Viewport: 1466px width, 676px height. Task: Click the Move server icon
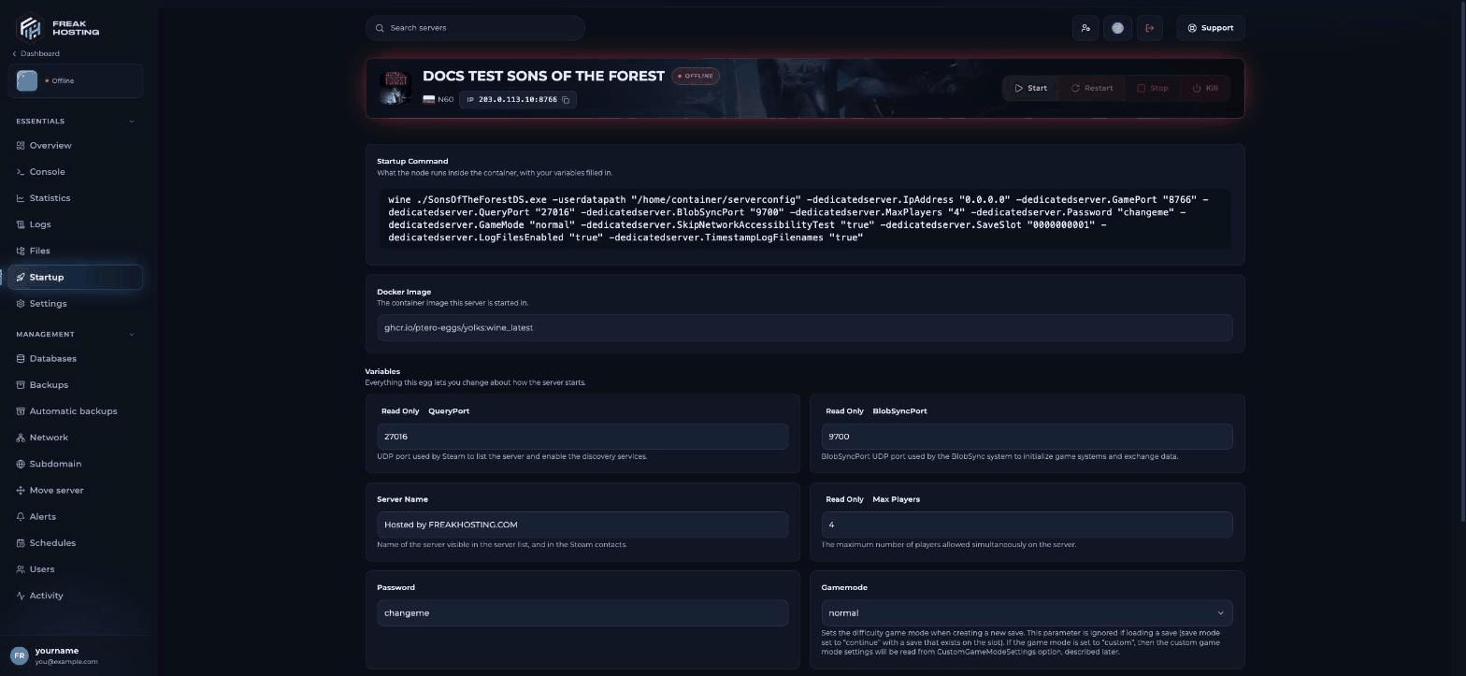(x=21, y=490)
